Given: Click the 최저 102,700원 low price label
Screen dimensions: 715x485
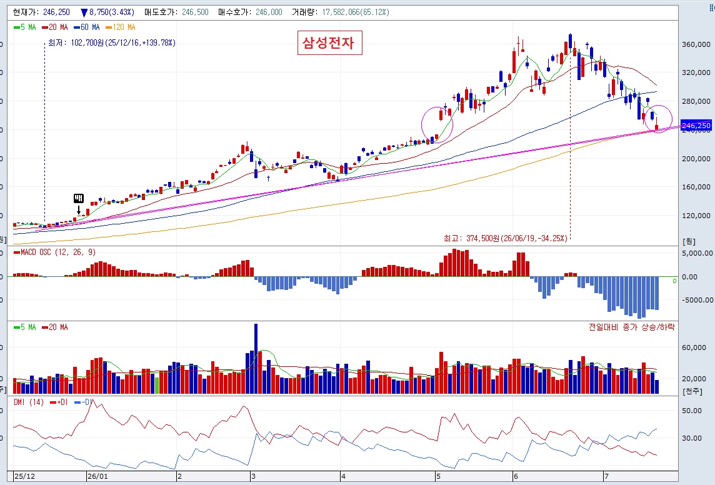Looking at the screenshot, I should pyautogui.click(x=112, y=43).
